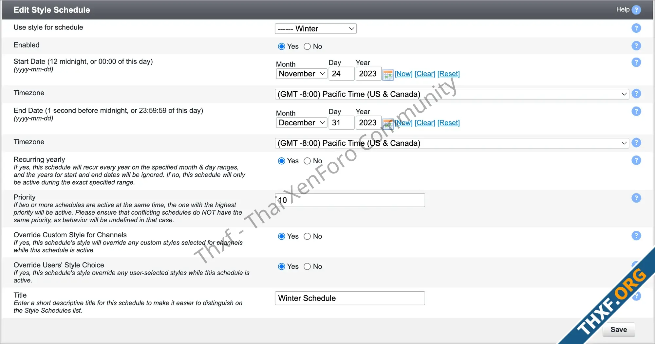Click help icon for Start Date row
The height and width of the screenshot is (344, 655).
click(636, 62)
